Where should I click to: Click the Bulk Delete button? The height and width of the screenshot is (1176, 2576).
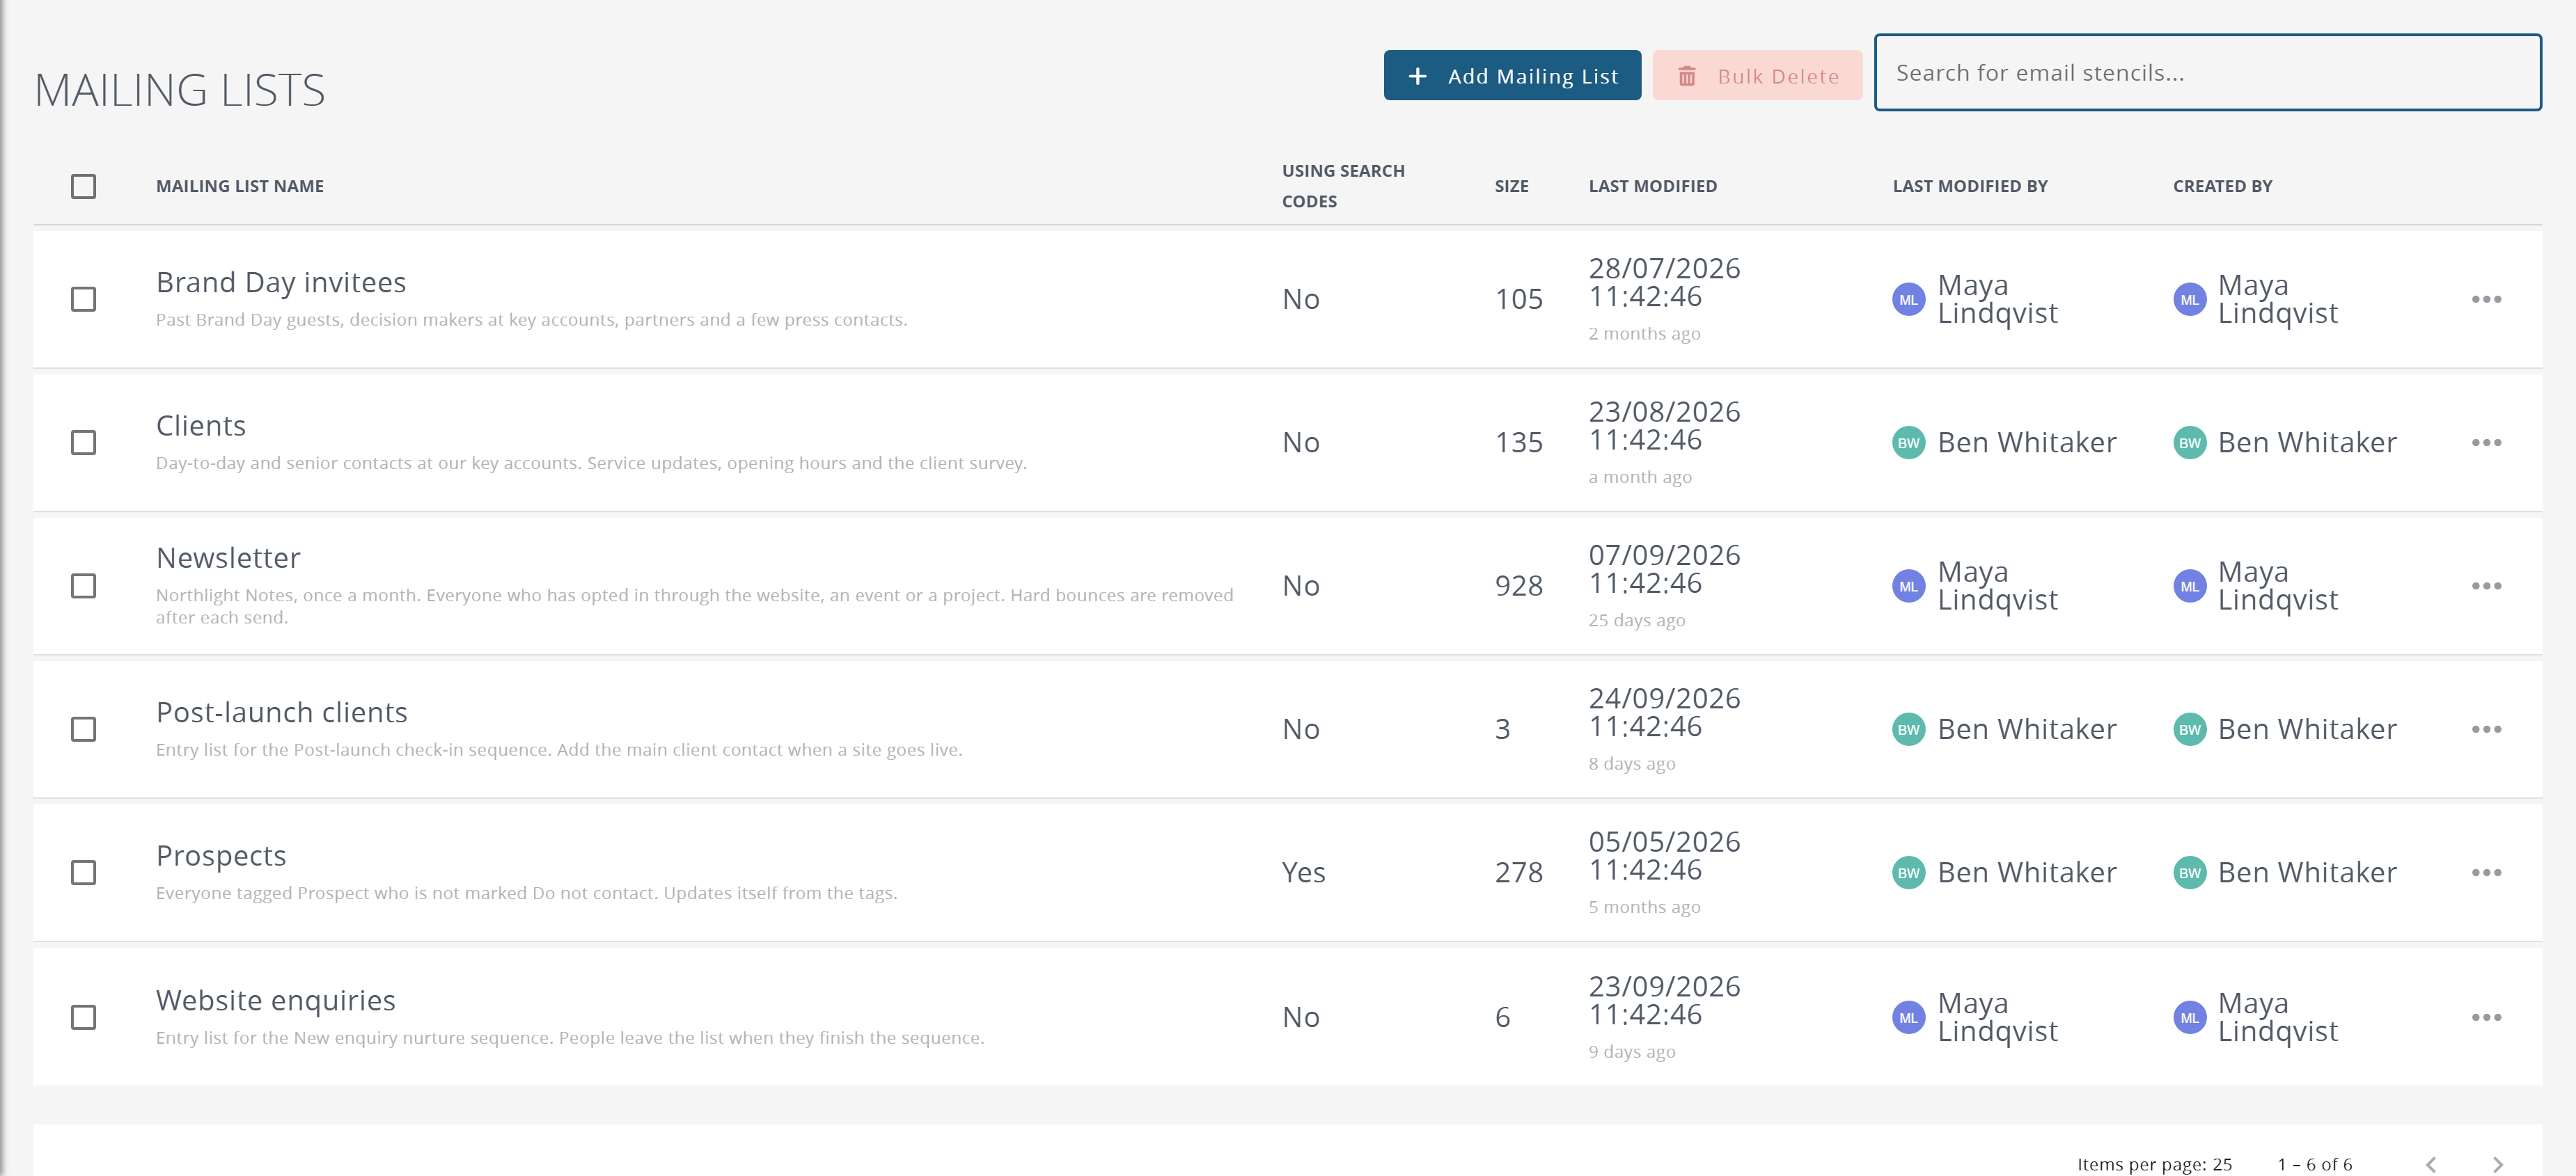1757,76
